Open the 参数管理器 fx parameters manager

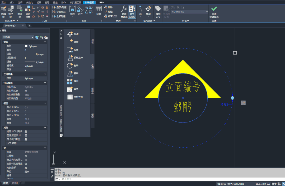(x=124, y=12)
